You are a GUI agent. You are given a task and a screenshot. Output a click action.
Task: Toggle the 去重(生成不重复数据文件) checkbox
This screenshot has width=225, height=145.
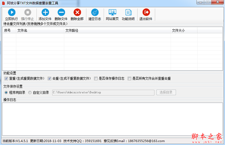[49, 78]
